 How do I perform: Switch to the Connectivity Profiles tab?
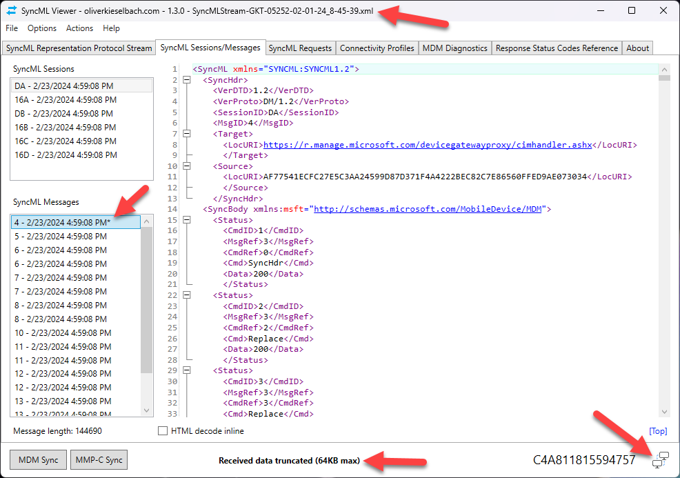pos(377,48)
